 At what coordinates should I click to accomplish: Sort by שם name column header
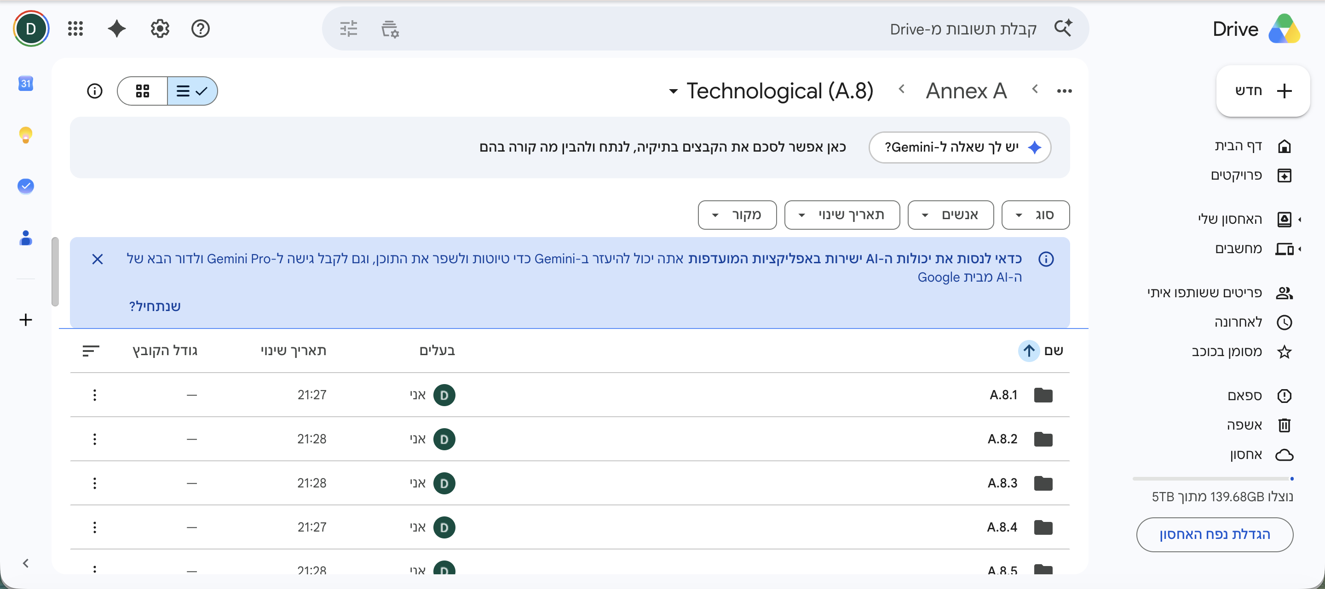pyautogui.click(x=1054, y=351)
